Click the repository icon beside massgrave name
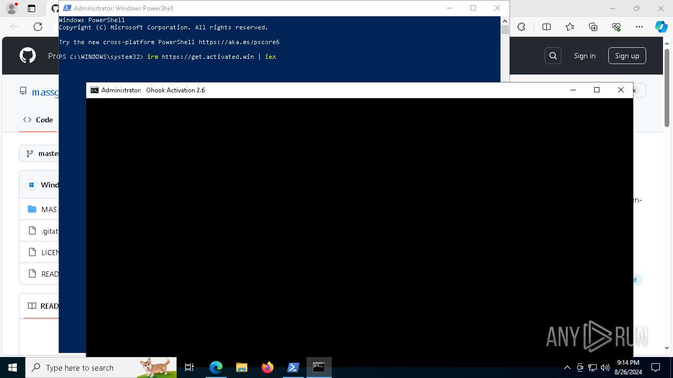Image resolution: width=673 pixels, height=378 pixels. tap(23, 91)
